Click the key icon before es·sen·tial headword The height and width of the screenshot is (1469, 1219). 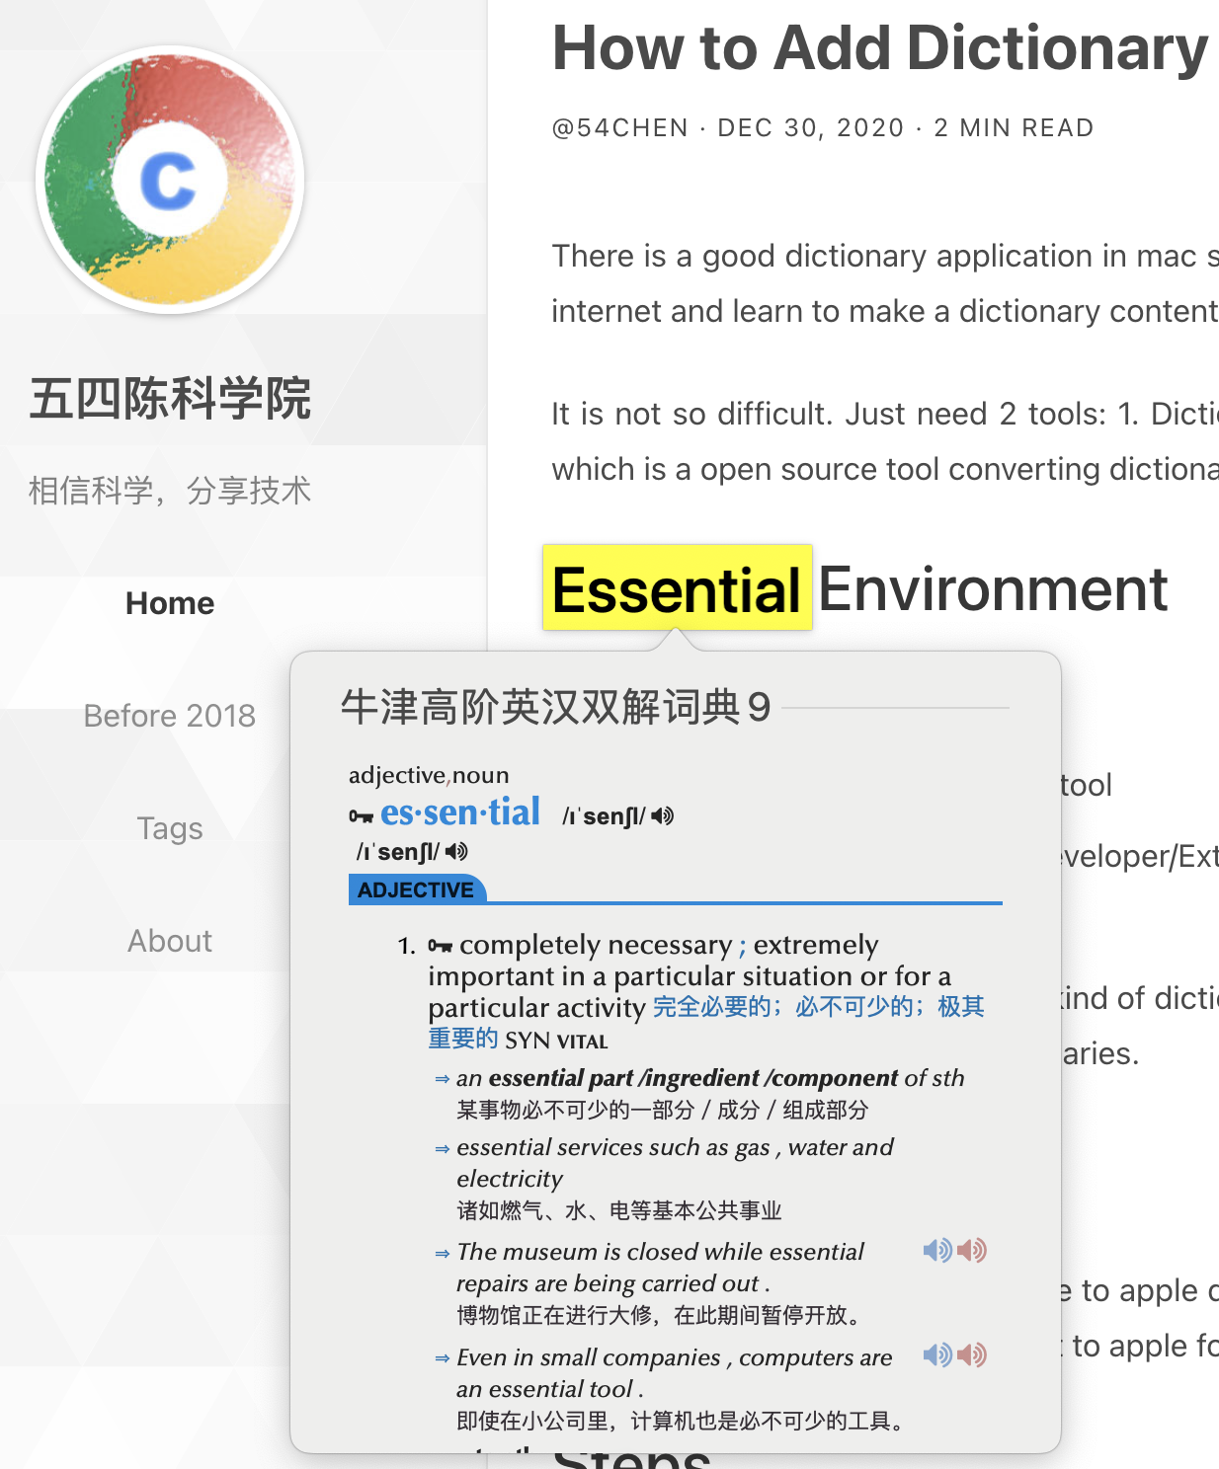click(361, 816)
